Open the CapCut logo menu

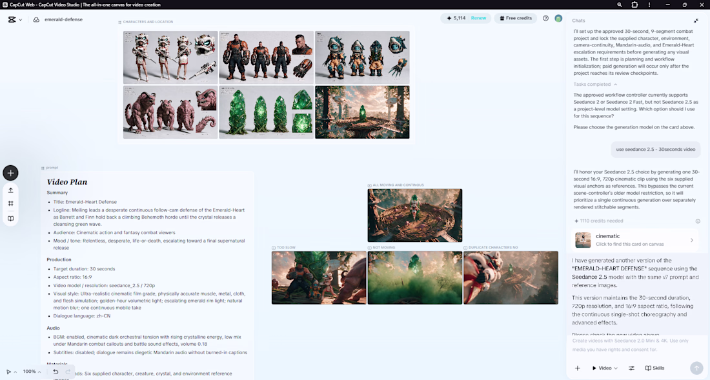pos(14,19)
